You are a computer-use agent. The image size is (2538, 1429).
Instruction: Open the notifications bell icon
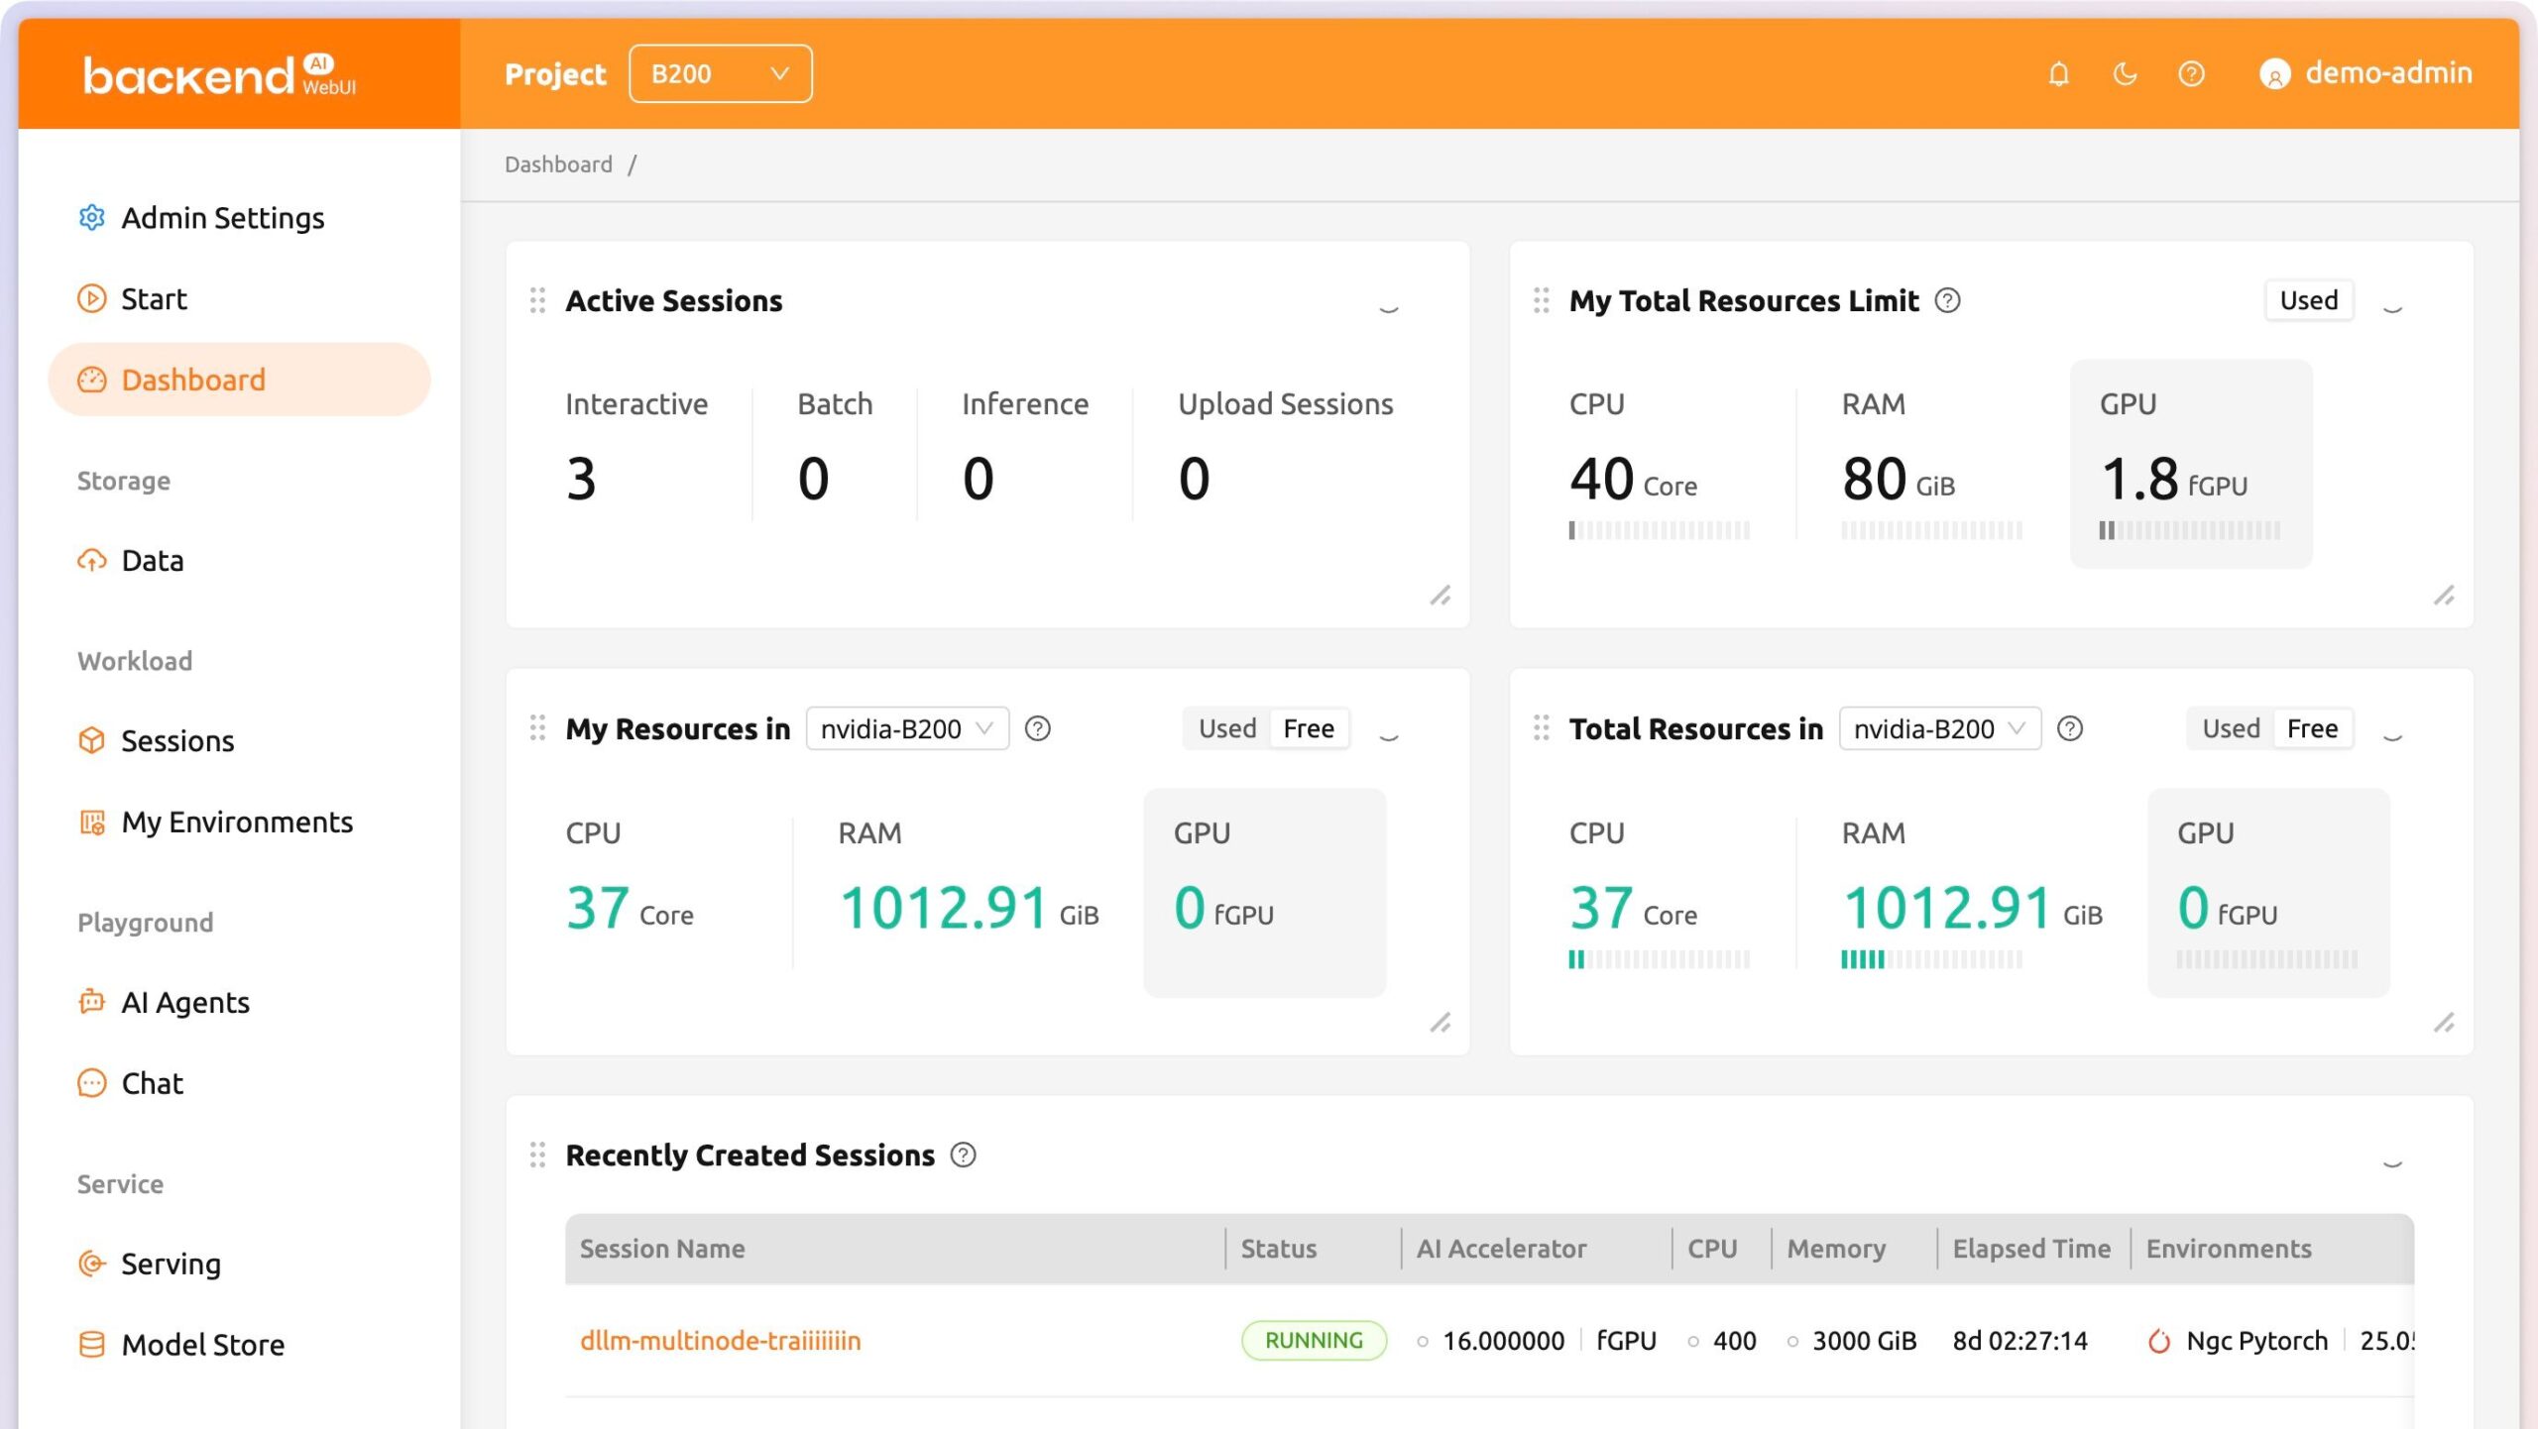2058,74
